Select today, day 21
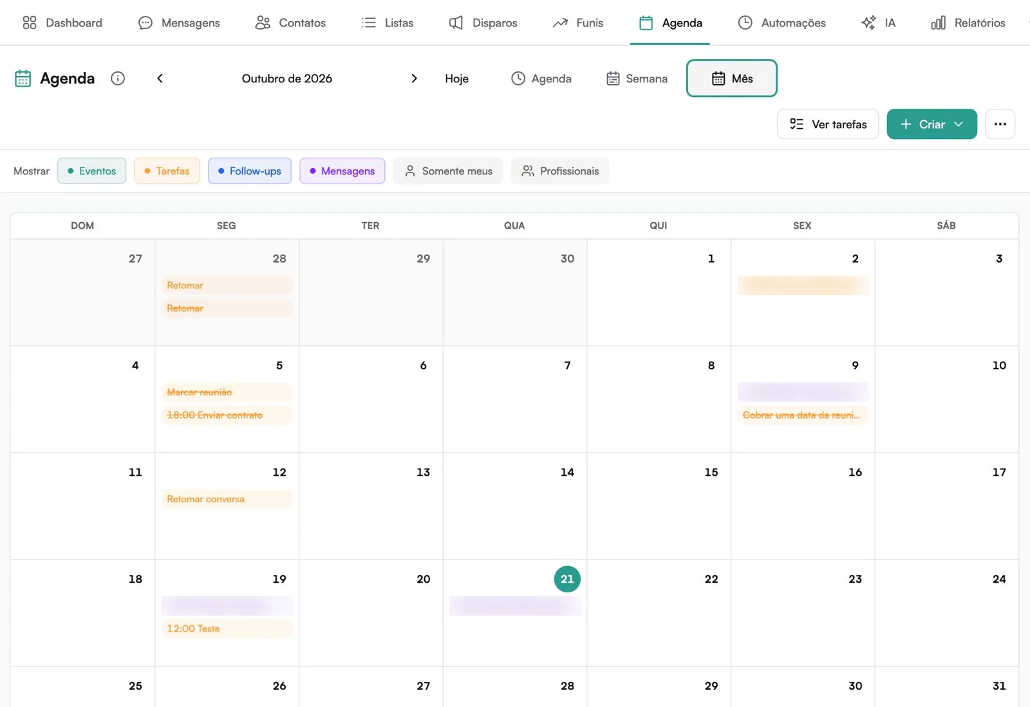1030x707 pixels. (x=567, y=579)
